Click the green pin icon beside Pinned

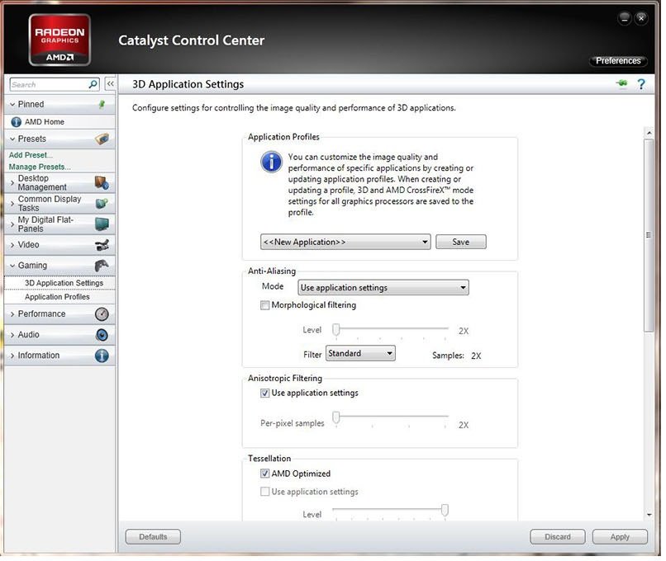coord(102,104)
